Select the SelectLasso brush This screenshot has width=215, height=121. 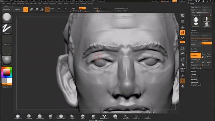pyautogui.click(x=137, y=117)
